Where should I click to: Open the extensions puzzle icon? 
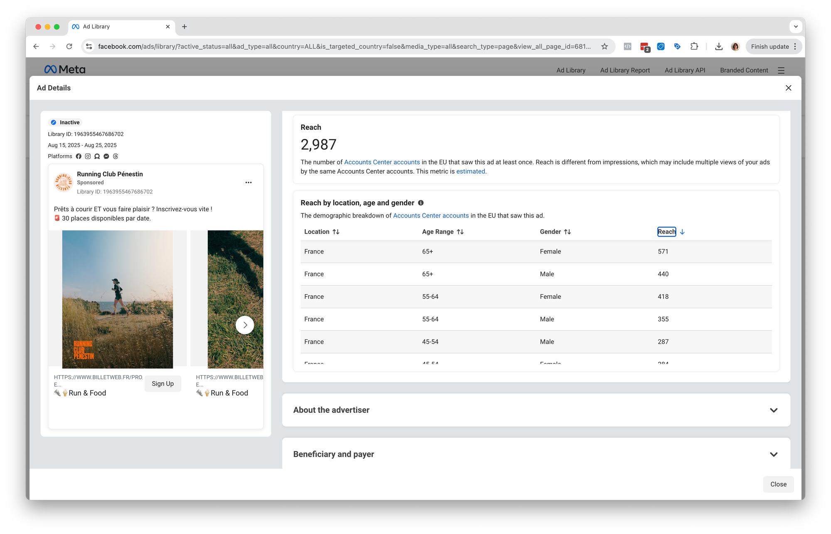(x=694, y=46)
